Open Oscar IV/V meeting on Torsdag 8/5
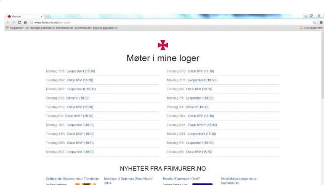The width and height of the screenshot is (324, 185). click(199, 152)
